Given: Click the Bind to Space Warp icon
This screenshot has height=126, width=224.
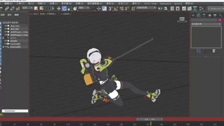Looking at the screenshot, I should click(x=18, y=9).
